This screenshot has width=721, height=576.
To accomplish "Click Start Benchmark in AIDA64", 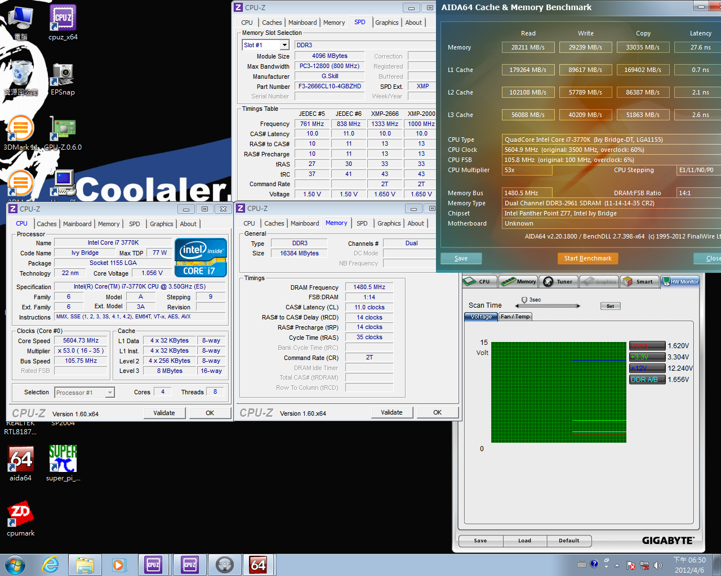I will click(588, 258).
